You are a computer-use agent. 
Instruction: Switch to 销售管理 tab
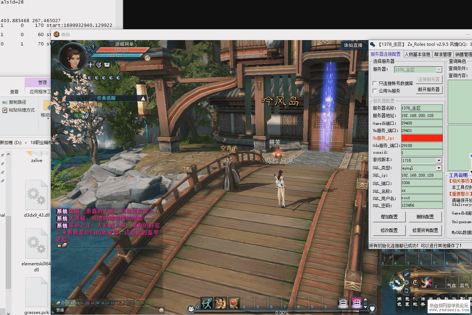tap(463, 54)
